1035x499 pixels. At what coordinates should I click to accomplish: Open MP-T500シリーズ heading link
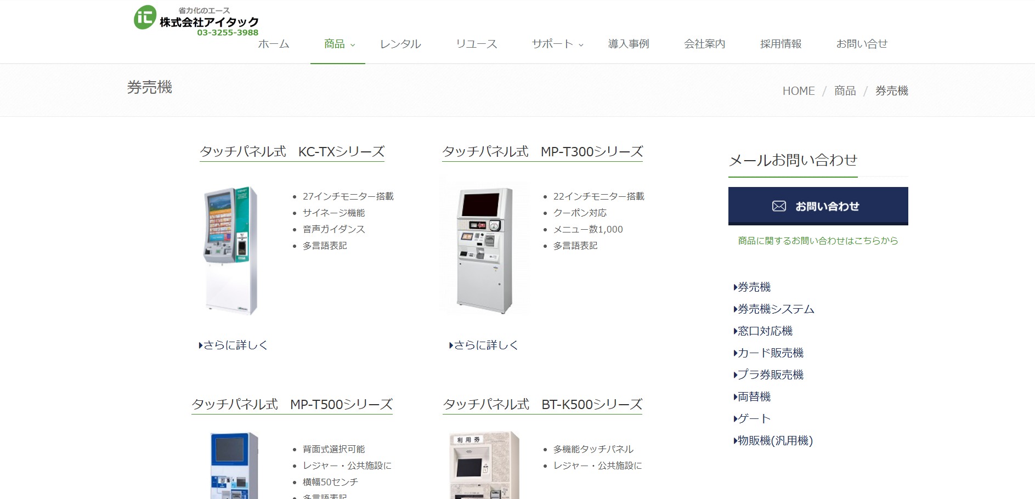tap(292, 405)
